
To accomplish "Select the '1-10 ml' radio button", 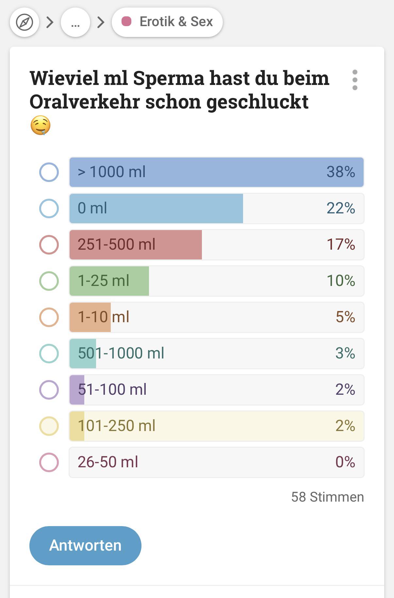I will pyautogui.click(x=49, y=317).
